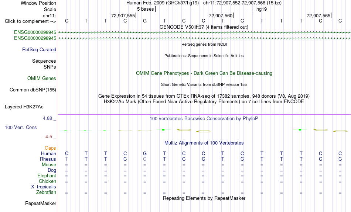Click the faded C base in Rhesus row
Screen dimensions: 351x212
[x=145, y=159]
